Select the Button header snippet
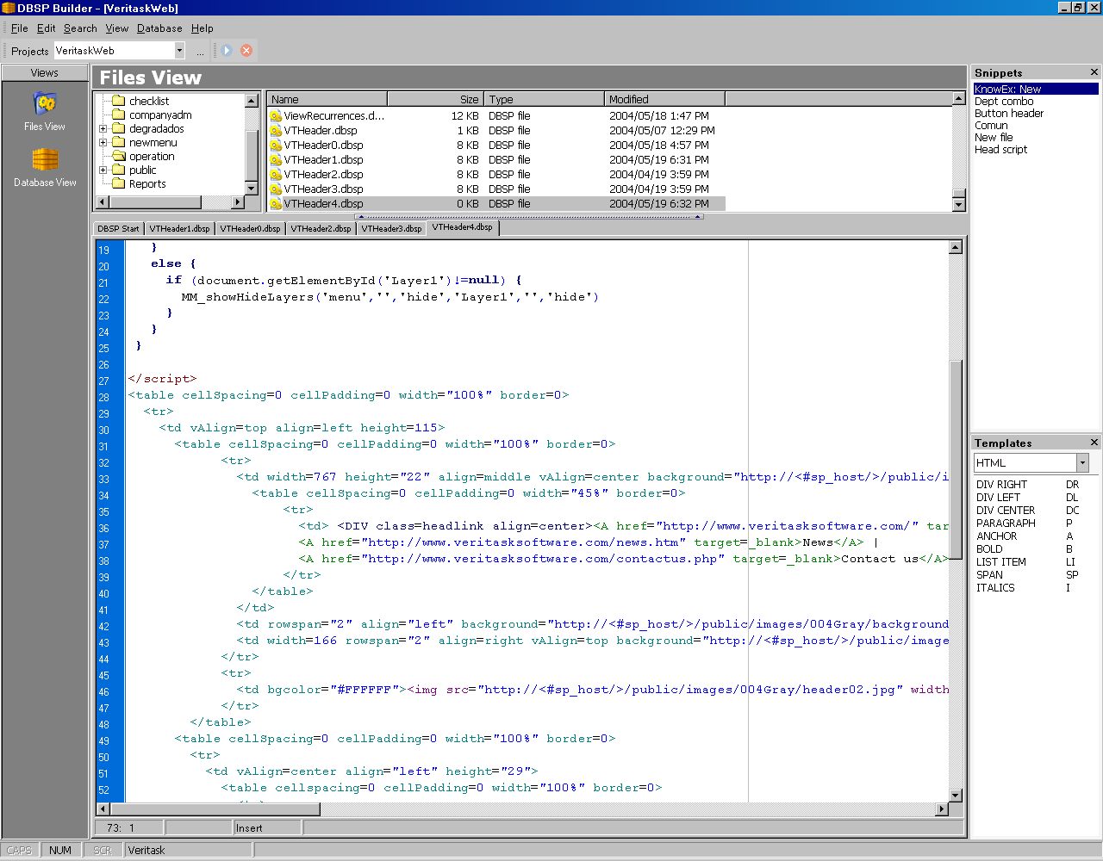The width and height of the screenshot is (1103, 861). 1009,113
